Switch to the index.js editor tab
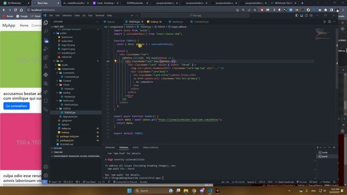The width and height of the screenshot is (347, 195). [154, 22]
